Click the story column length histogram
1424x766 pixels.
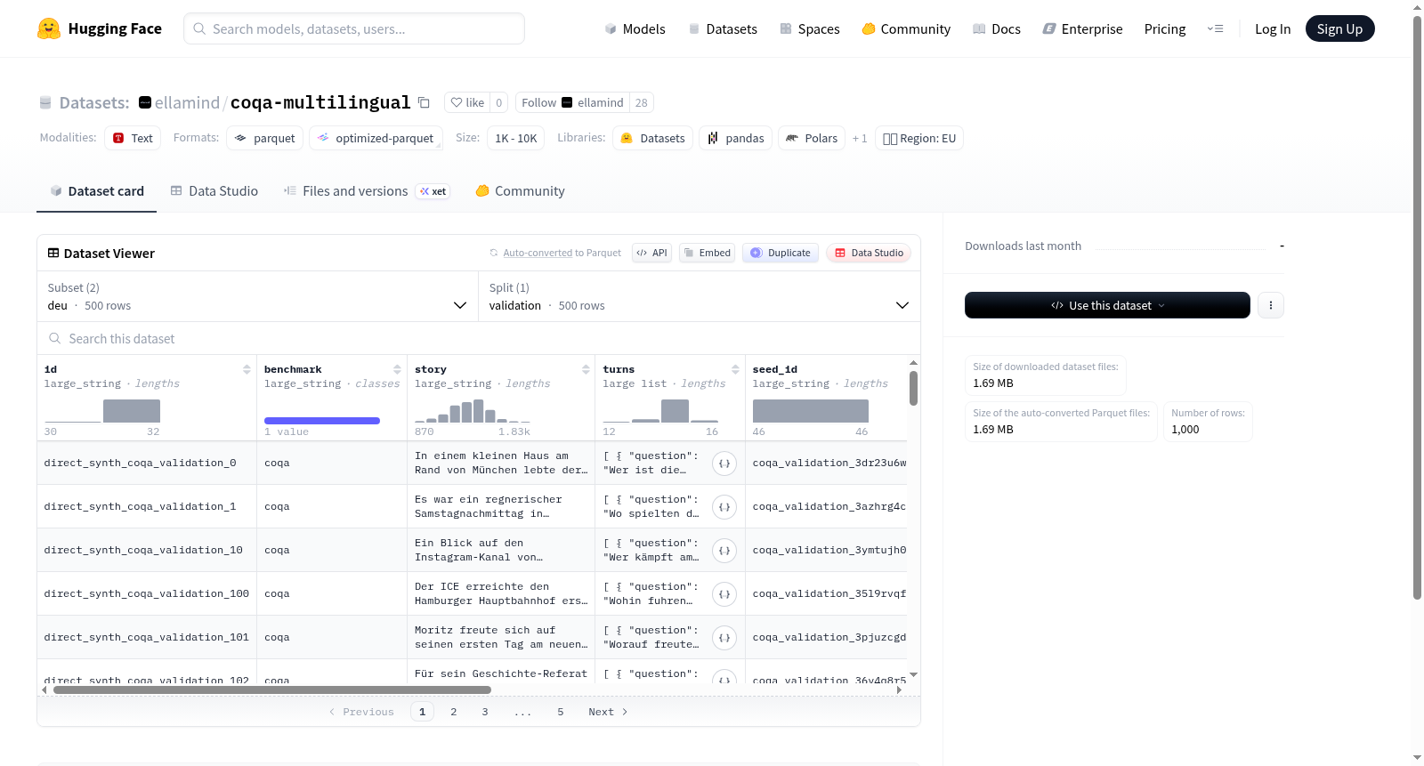(x=473, y=411)
